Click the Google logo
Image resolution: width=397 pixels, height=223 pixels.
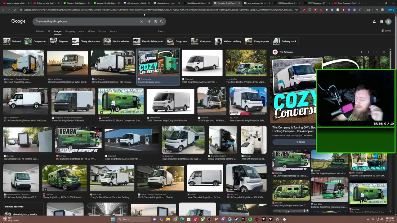coord(18,21)
